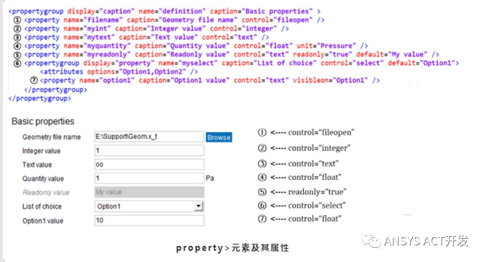Image resolution: width=484 pixels, height=262 pixels.
Task: Click the Text value field containing oo
Action: (149, 165)
